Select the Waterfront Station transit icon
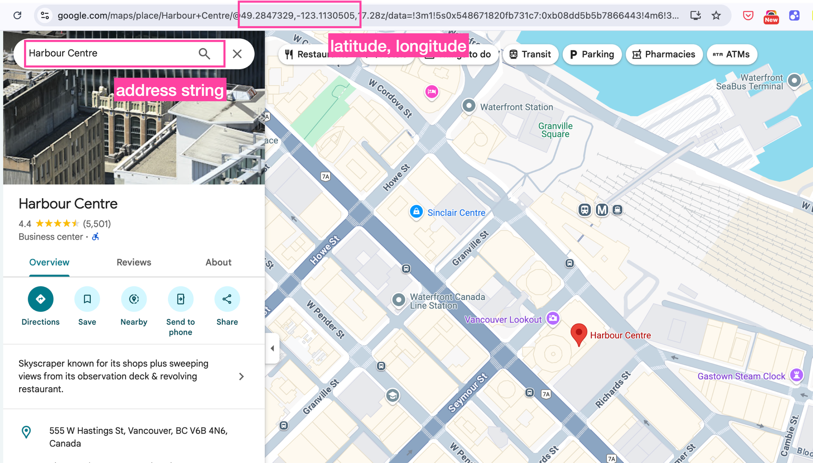This screenshot has width=813, height=463. [469, 106]
